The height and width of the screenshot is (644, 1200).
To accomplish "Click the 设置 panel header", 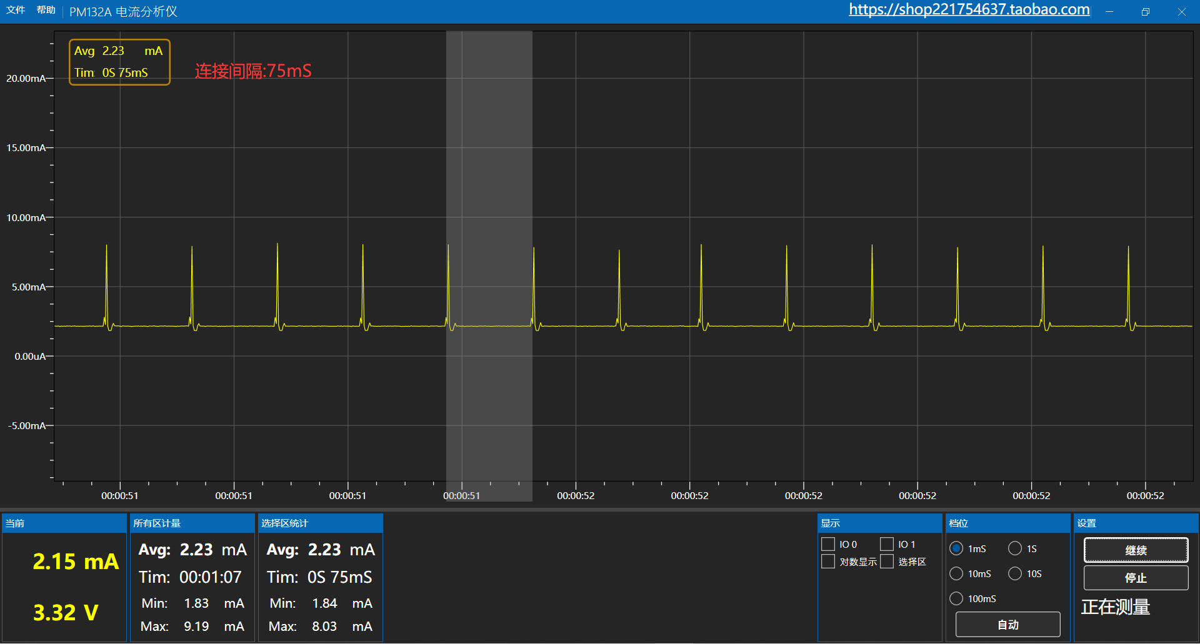I will pos(1136,523).
